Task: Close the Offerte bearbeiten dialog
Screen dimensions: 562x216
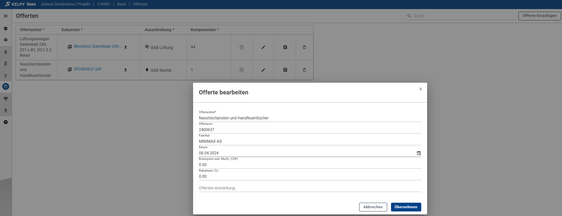Action: click(421, 89)
